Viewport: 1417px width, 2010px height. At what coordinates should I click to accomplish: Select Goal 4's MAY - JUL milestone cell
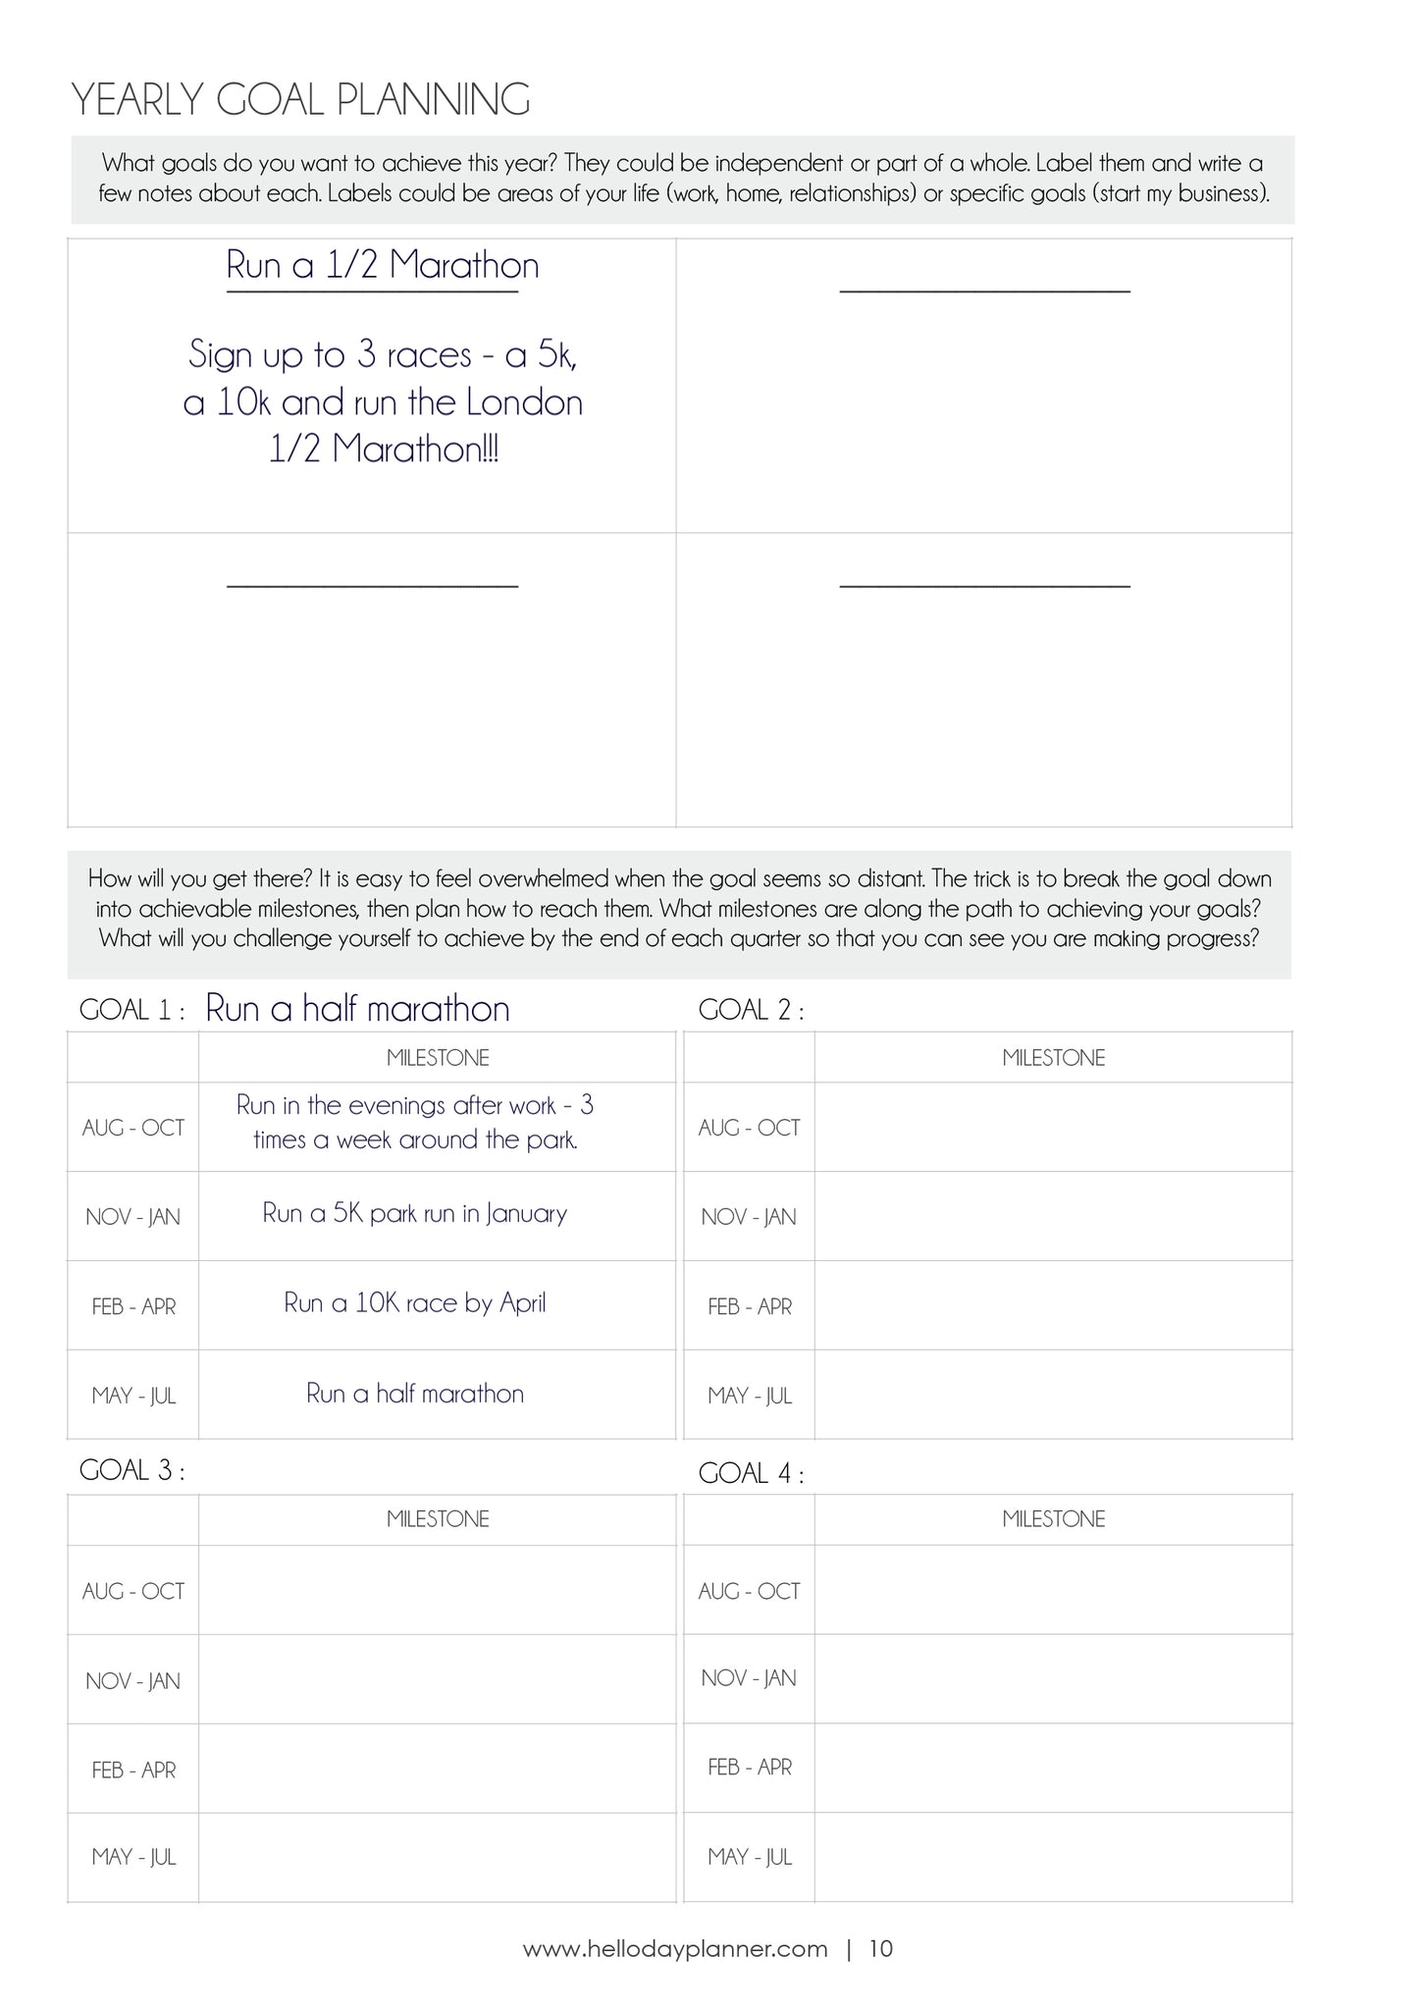click(x=1052, y=1857)
